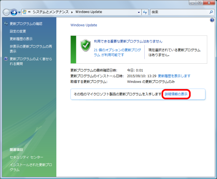Click Windows の更新プログラムのみ value text
Screen dimensions: 217x179
[x=151, y=82]
